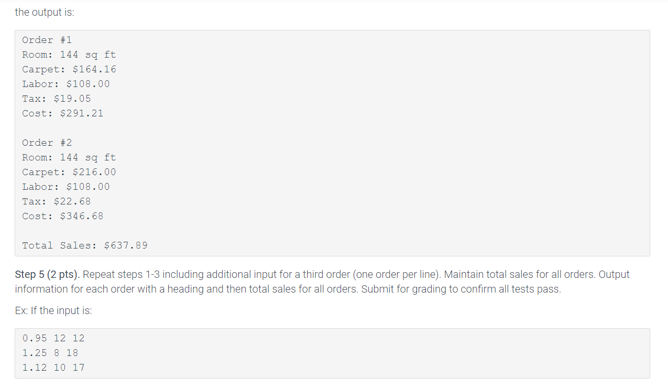Click the 'Step 5 (2 pts).' bold heading

tap(48, 275)
